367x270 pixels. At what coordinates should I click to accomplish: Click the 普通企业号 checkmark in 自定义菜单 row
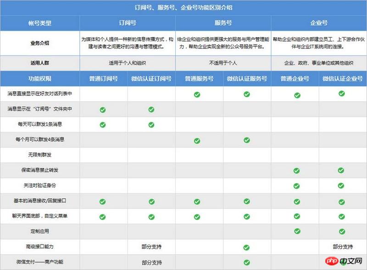coord(297,216)
